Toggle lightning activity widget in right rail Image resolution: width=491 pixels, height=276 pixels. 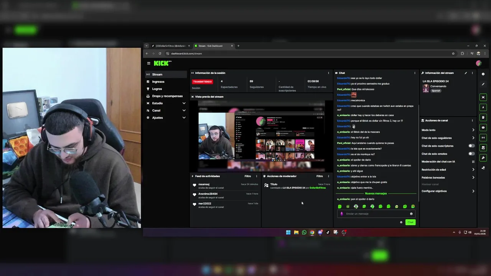(x=483, y=107)
